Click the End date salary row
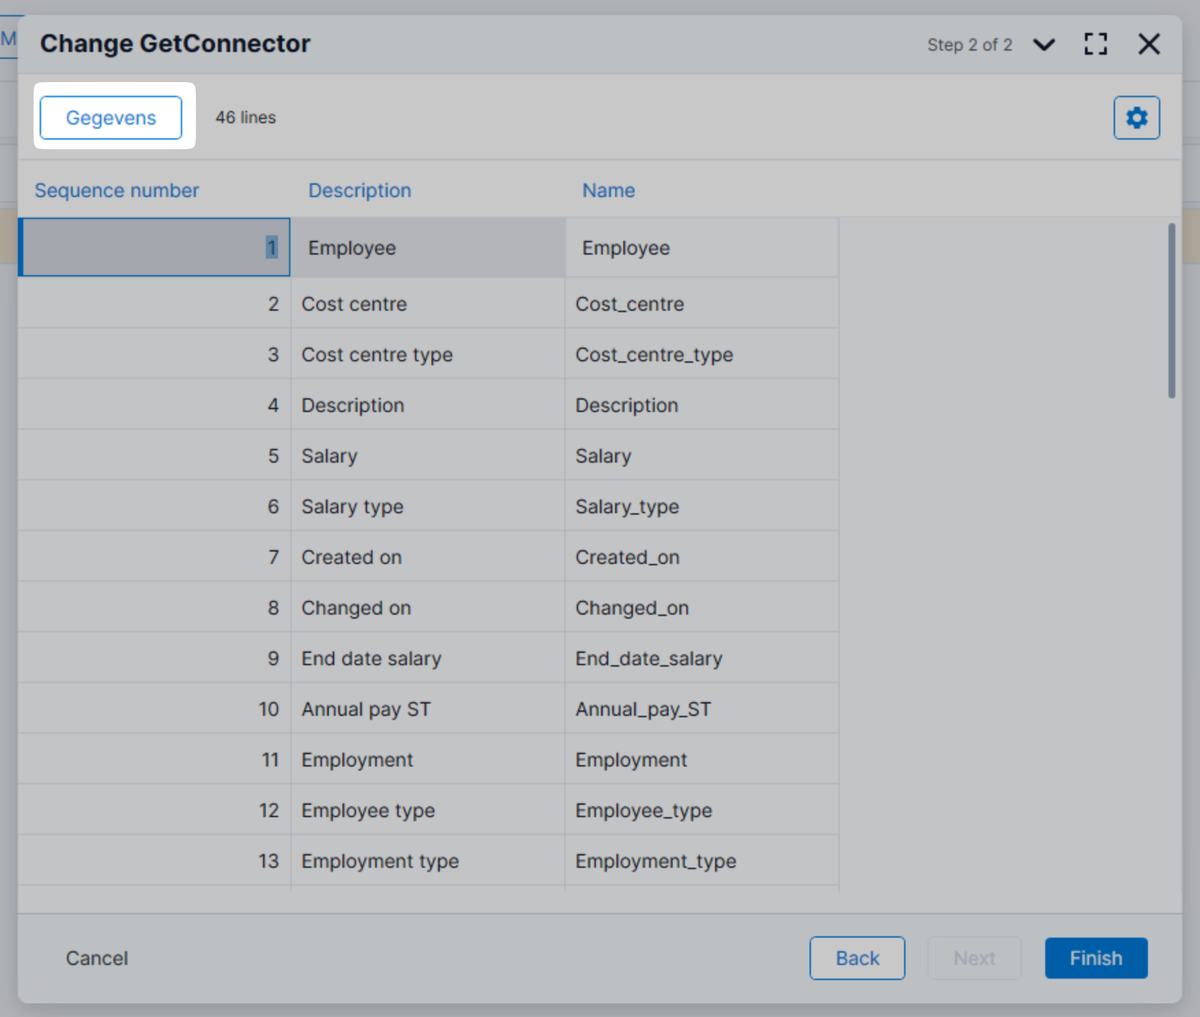Viewport: 1200px width, 1017px height. 427,658
